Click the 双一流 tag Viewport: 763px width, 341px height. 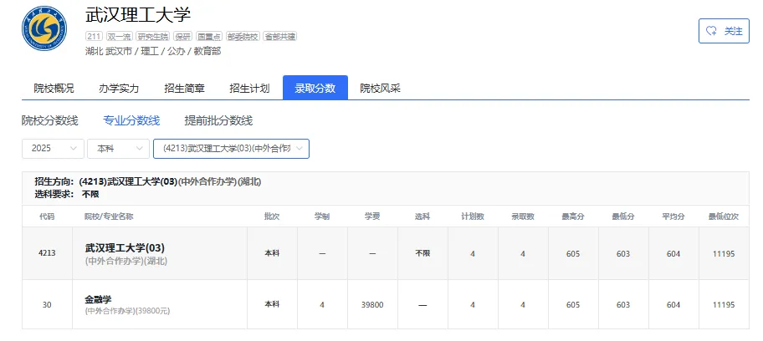tap(119, 37)
